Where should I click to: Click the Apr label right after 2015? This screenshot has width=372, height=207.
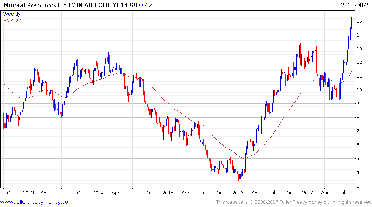click(185, 193)
